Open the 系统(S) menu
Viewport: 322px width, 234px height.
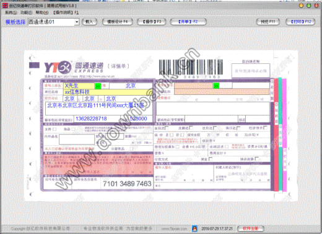tap(11, 12)
